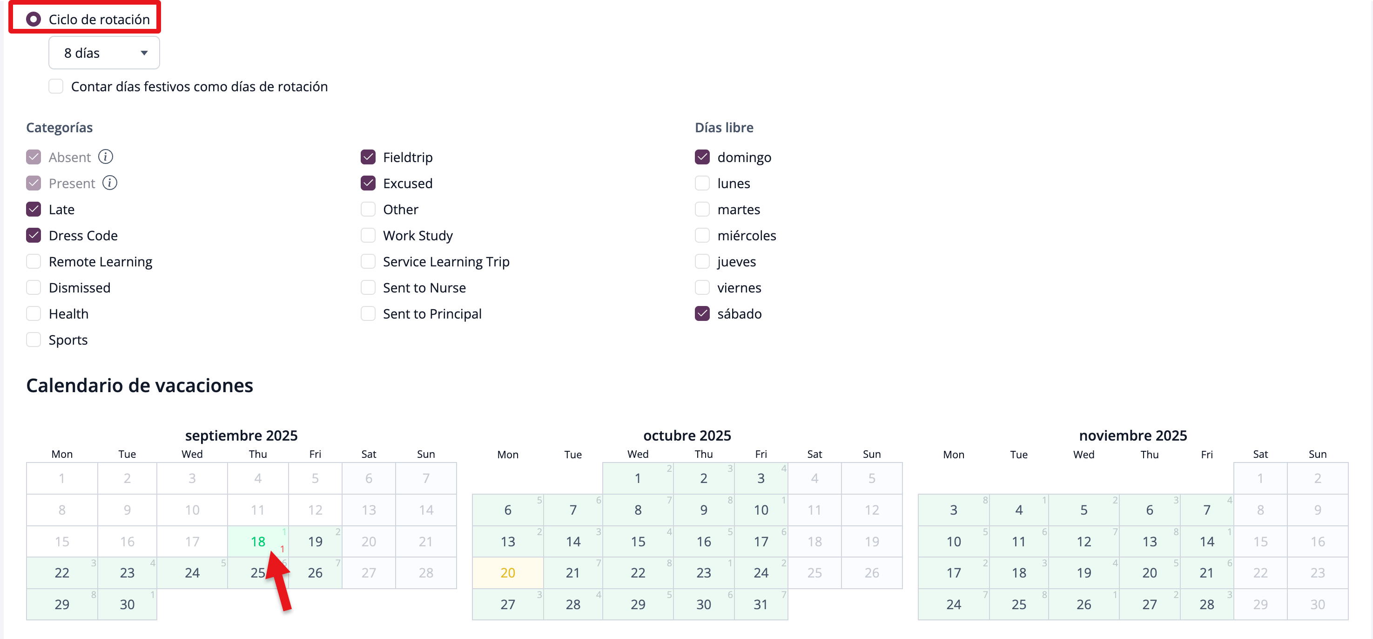Image resolution: width=1373 pixels, height=639 pixels.
Task: Uncheck the Fieldtrip category
Action: tap(368, 157)
